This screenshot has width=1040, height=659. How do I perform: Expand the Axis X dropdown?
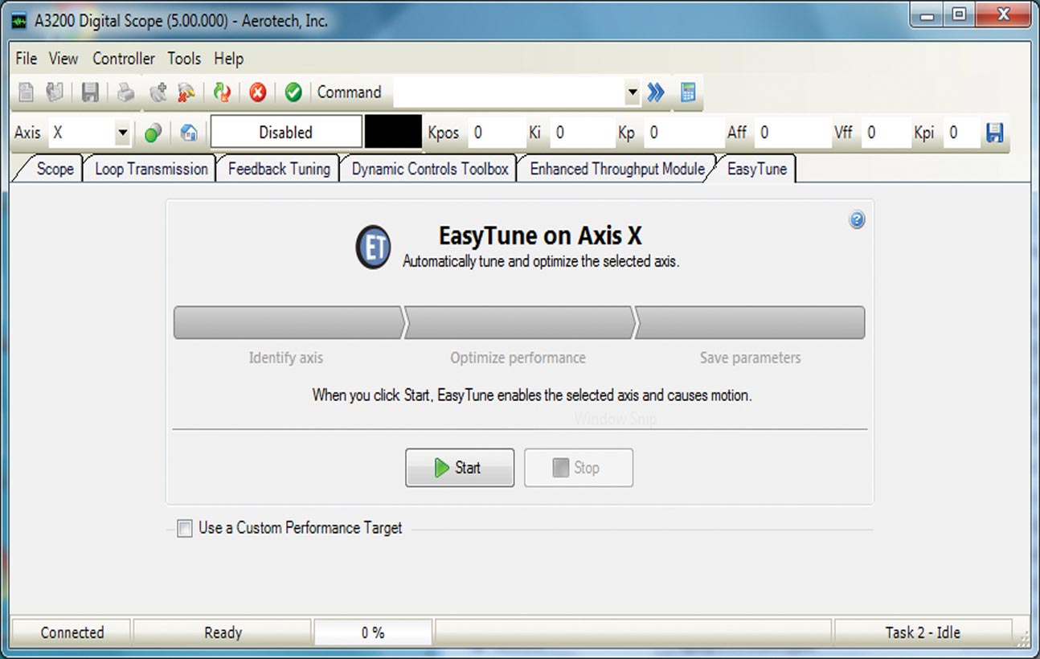point(123,133)
